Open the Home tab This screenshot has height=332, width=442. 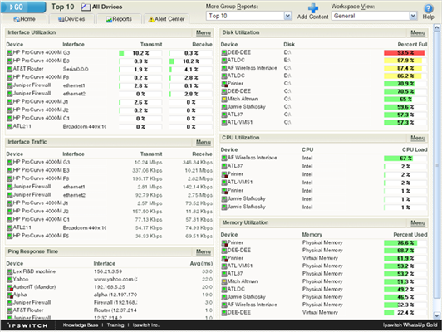pyautogui.click(x=25, y=19)
